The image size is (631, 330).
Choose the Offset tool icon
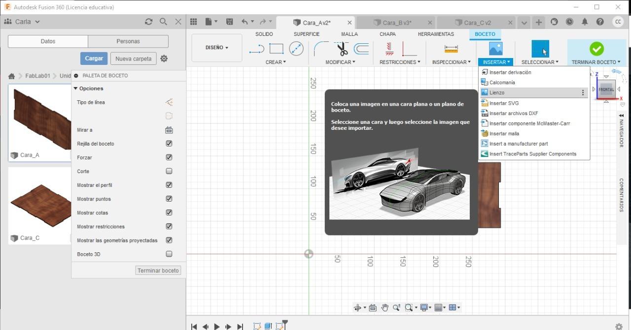pyautogui.click(x=361, y=49)
